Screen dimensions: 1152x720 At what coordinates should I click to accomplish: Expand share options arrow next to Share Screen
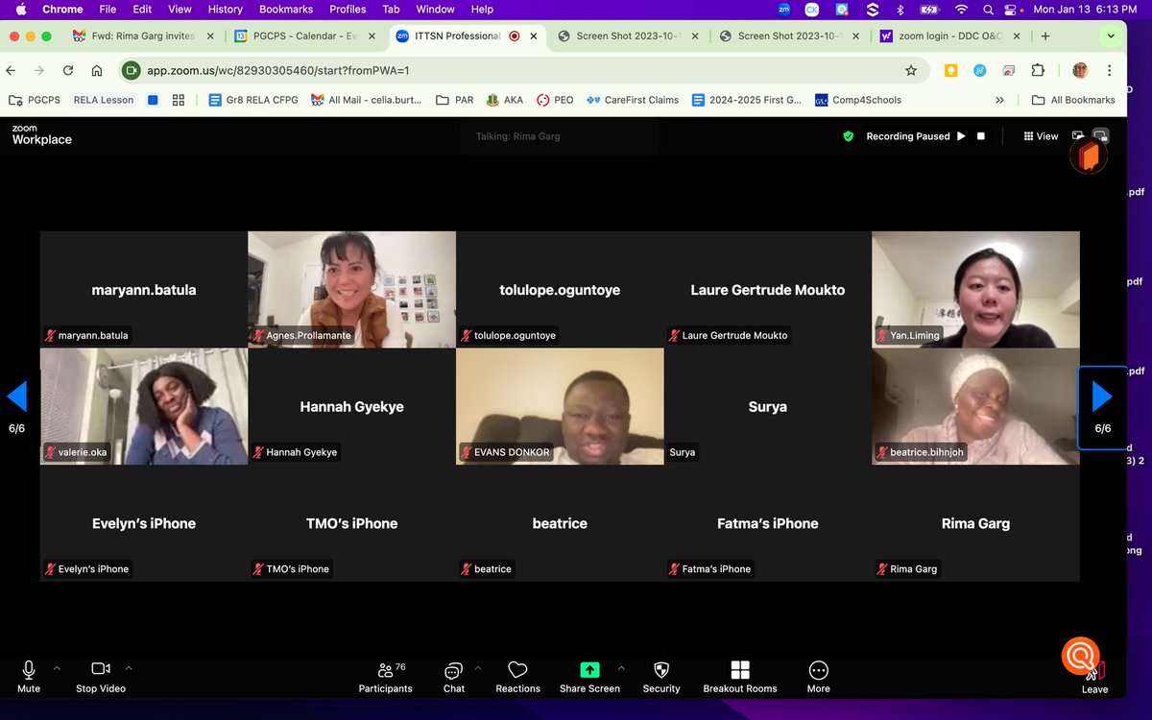point(620,668)
